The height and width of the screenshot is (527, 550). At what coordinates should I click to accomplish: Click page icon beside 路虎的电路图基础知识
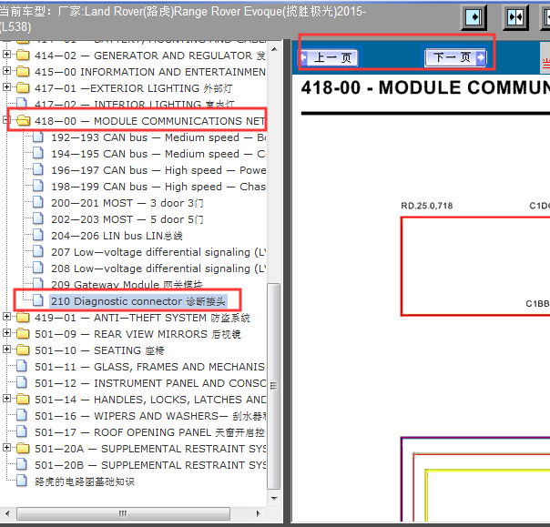click(22, 481)
